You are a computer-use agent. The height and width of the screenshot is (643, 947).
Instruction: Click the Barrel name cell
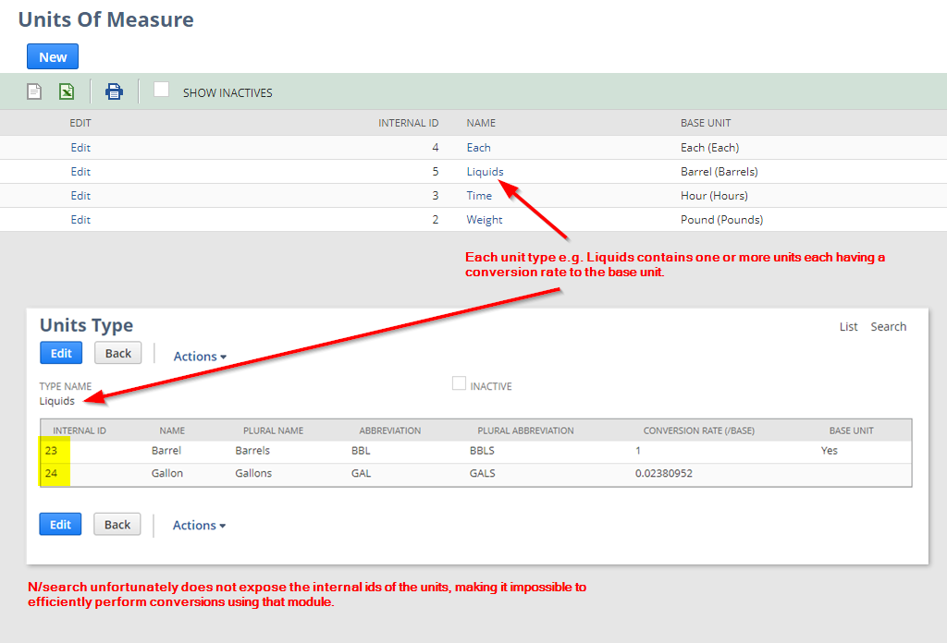[x=166, y=451]
